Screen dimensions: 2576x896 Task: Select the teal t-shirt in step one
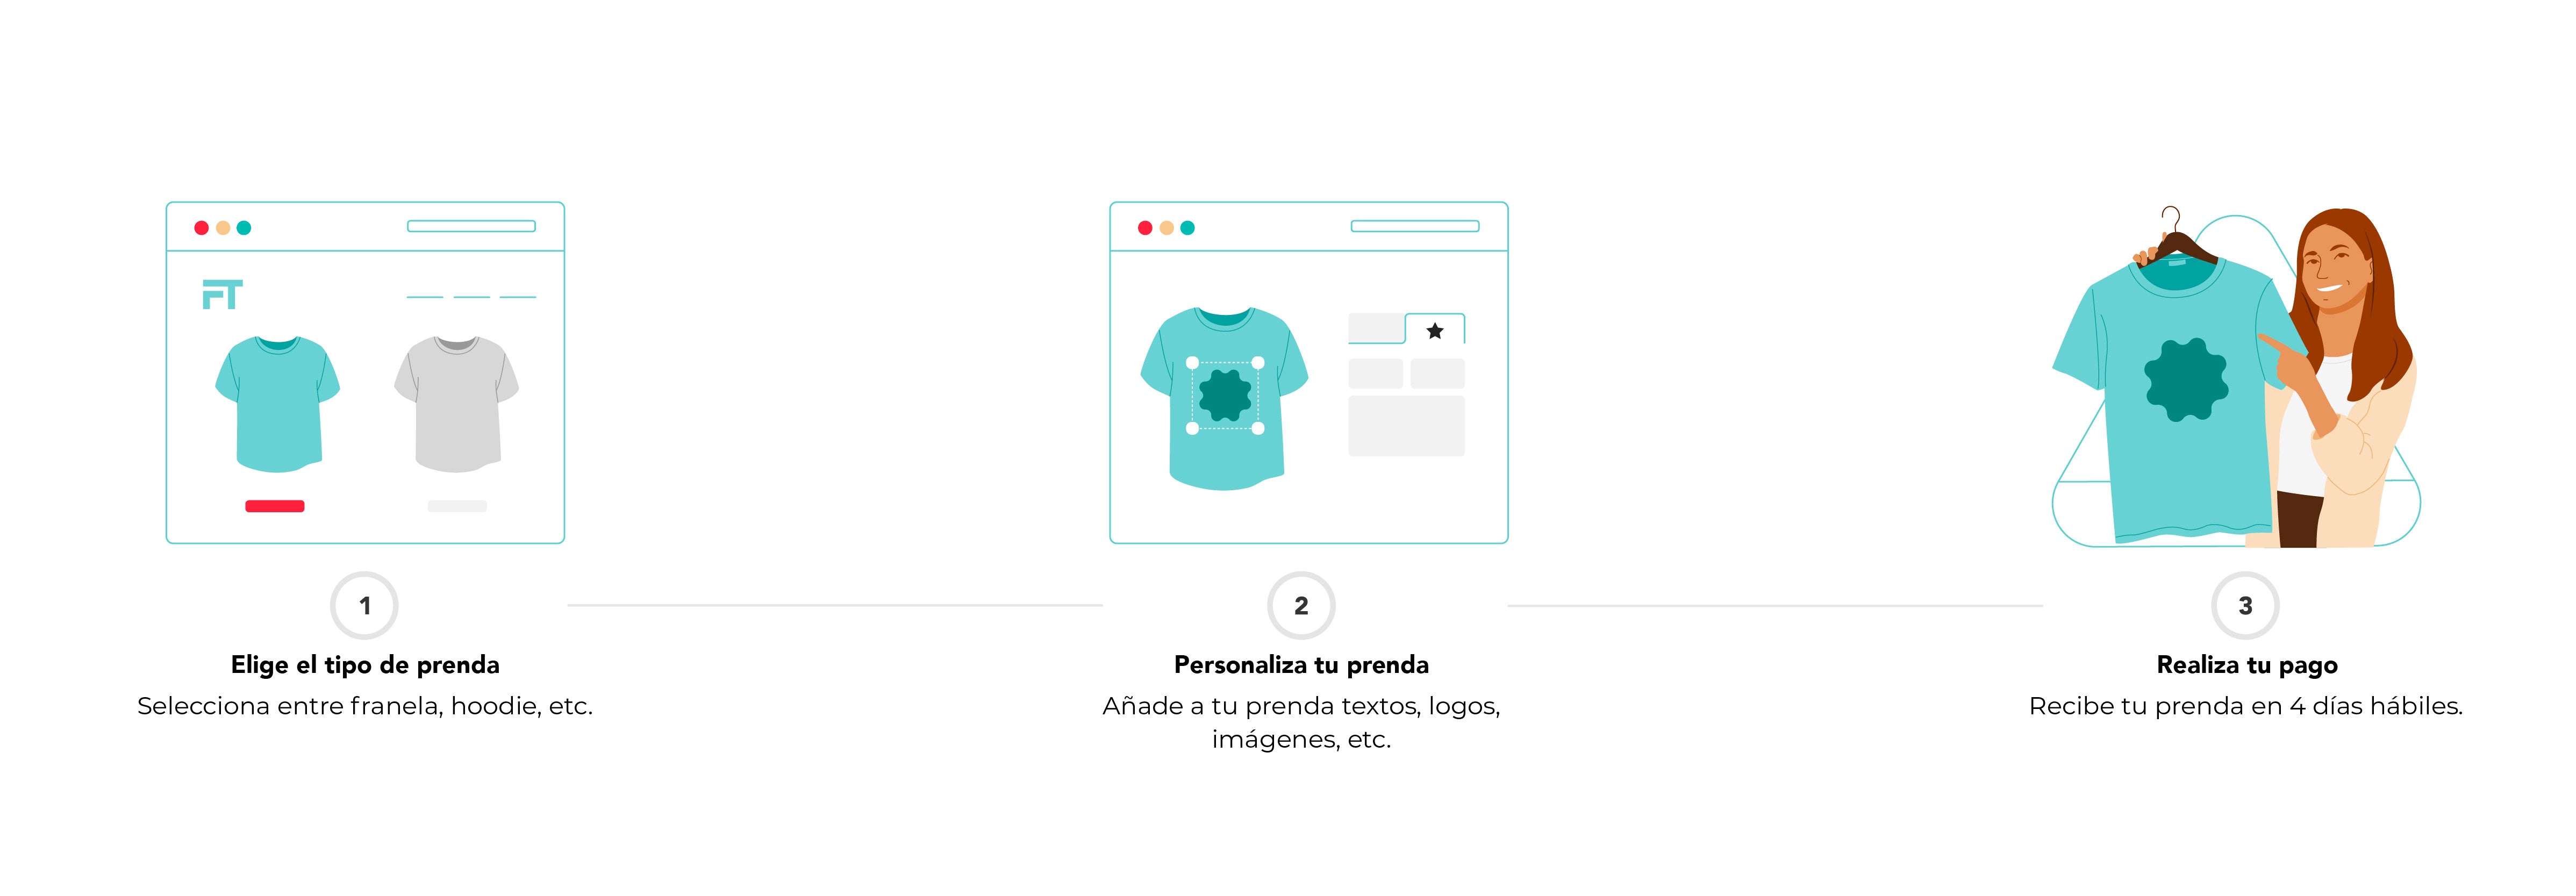coord(277,404)
